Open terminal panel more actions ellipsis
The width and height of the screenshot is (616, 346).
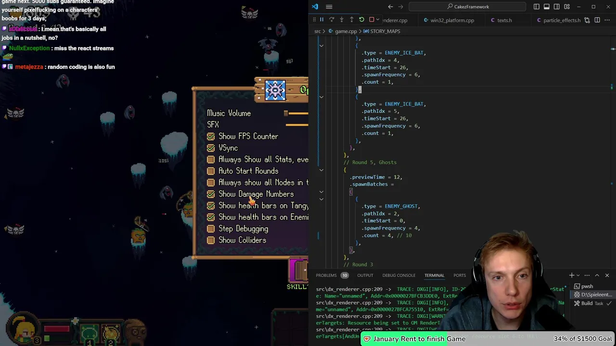pyautogui.click(x=588, y=275)
